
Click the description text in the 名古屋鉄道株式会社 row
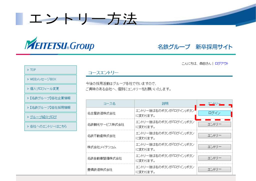click(165, 113)
